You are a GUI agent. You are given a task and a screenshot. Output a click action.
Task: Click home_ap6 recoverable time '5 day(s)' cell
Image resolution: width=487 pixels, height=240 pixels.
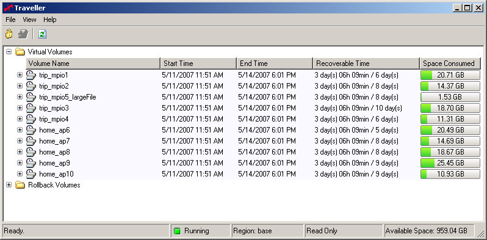(356, 129)
